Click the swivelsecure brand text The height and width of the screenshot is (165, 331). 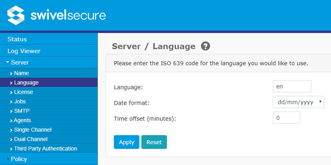(x=68, y=15)
